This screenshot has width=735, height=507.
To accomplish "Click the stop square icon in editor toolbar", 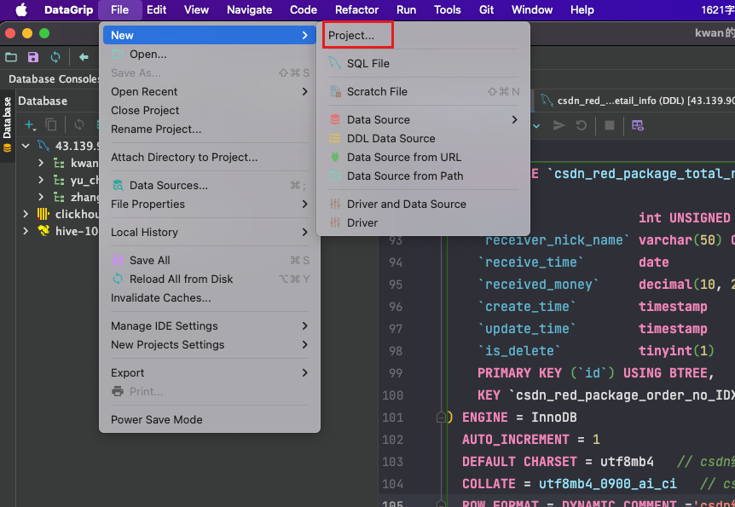I will coord(610,125).
